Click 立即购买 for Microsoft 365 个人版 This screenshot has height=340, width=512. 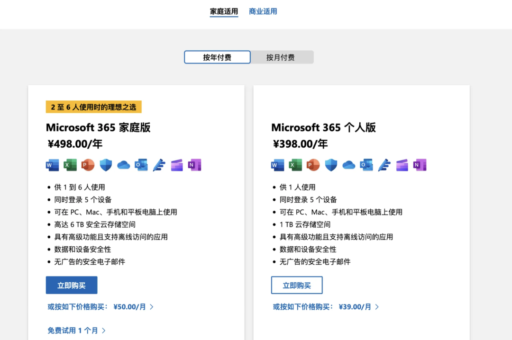point(297,285)
